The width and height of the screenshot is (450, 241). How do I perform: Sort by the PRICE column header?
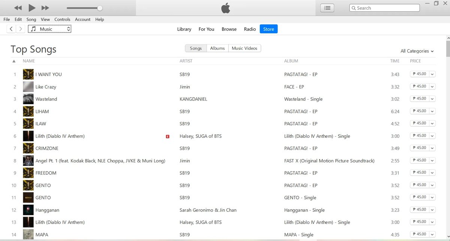point(415,61)
